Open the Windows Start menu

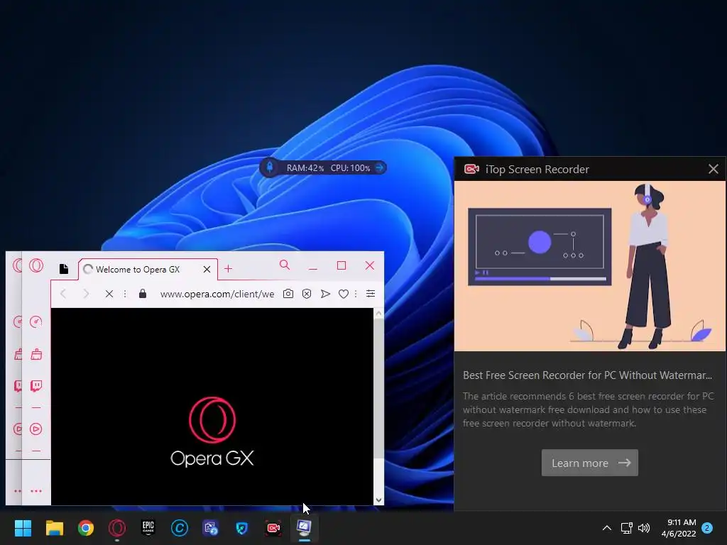pyautogui.click(x=23, y=528)
